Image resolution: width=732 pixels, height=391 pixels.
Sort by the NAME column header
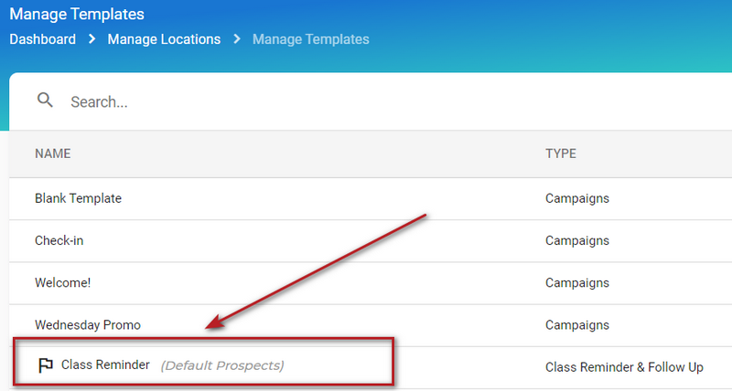pyautogui.click(x=53, y=153)
